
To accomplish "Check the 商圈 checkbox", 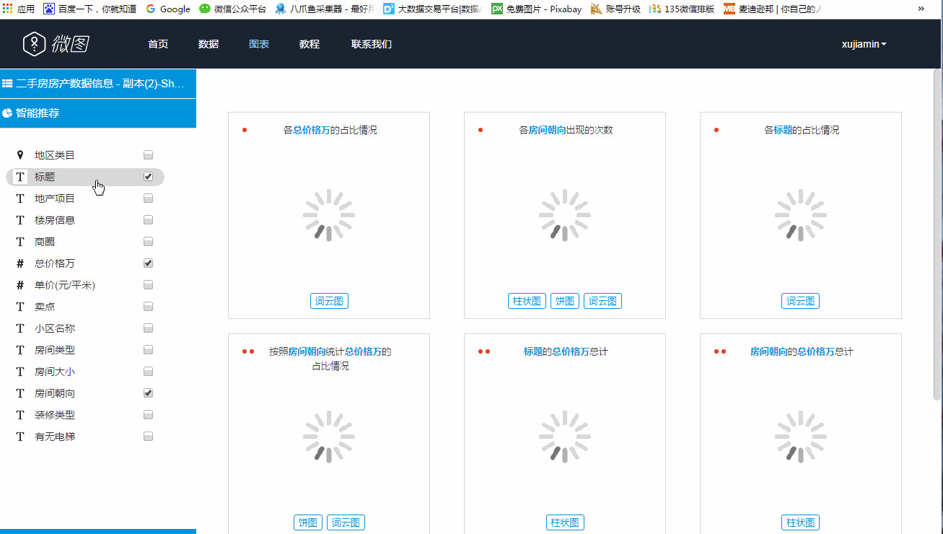I will (x=148, y=242).
